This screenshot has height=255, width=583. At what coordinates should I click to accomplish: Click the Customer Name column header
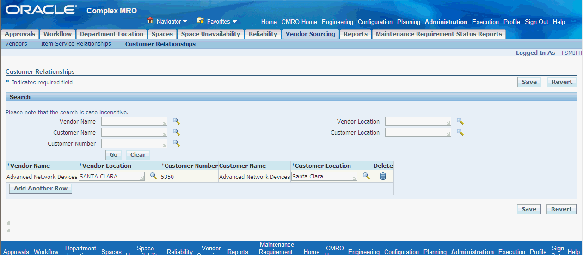242,166
